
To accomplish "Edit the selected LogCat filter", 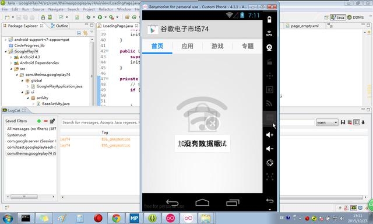I will (x=52, y=121).
